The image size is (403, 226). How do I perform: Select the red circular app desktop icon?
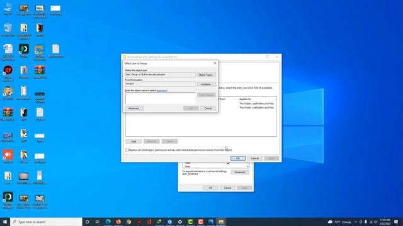[8, 73]
